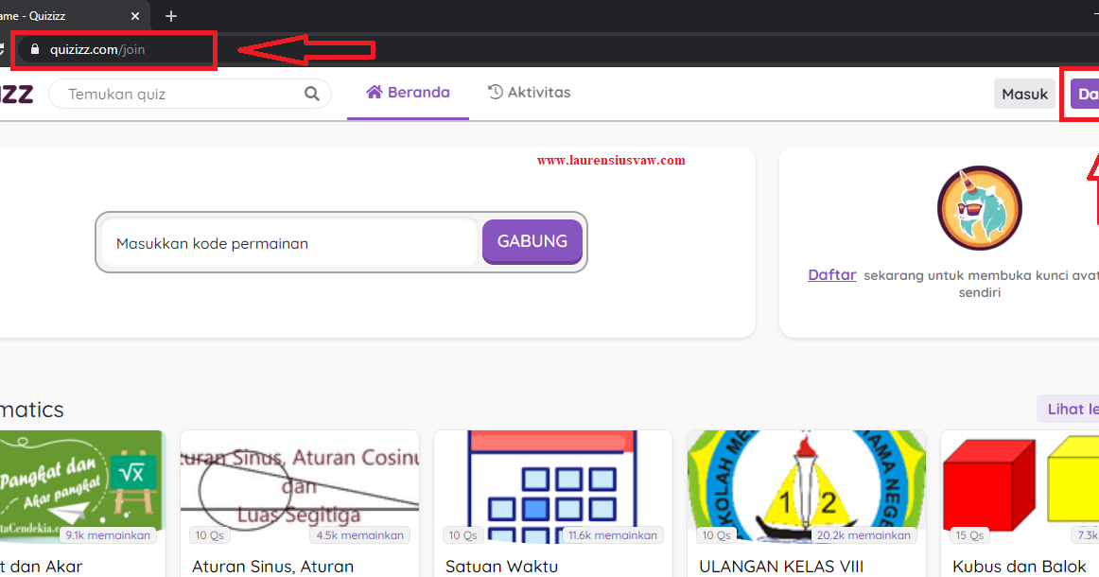Open the ULANGAN KELAS VIII thumbnail
The width and height of the screenshot is (1099, 577).
[x=806, y=486]
